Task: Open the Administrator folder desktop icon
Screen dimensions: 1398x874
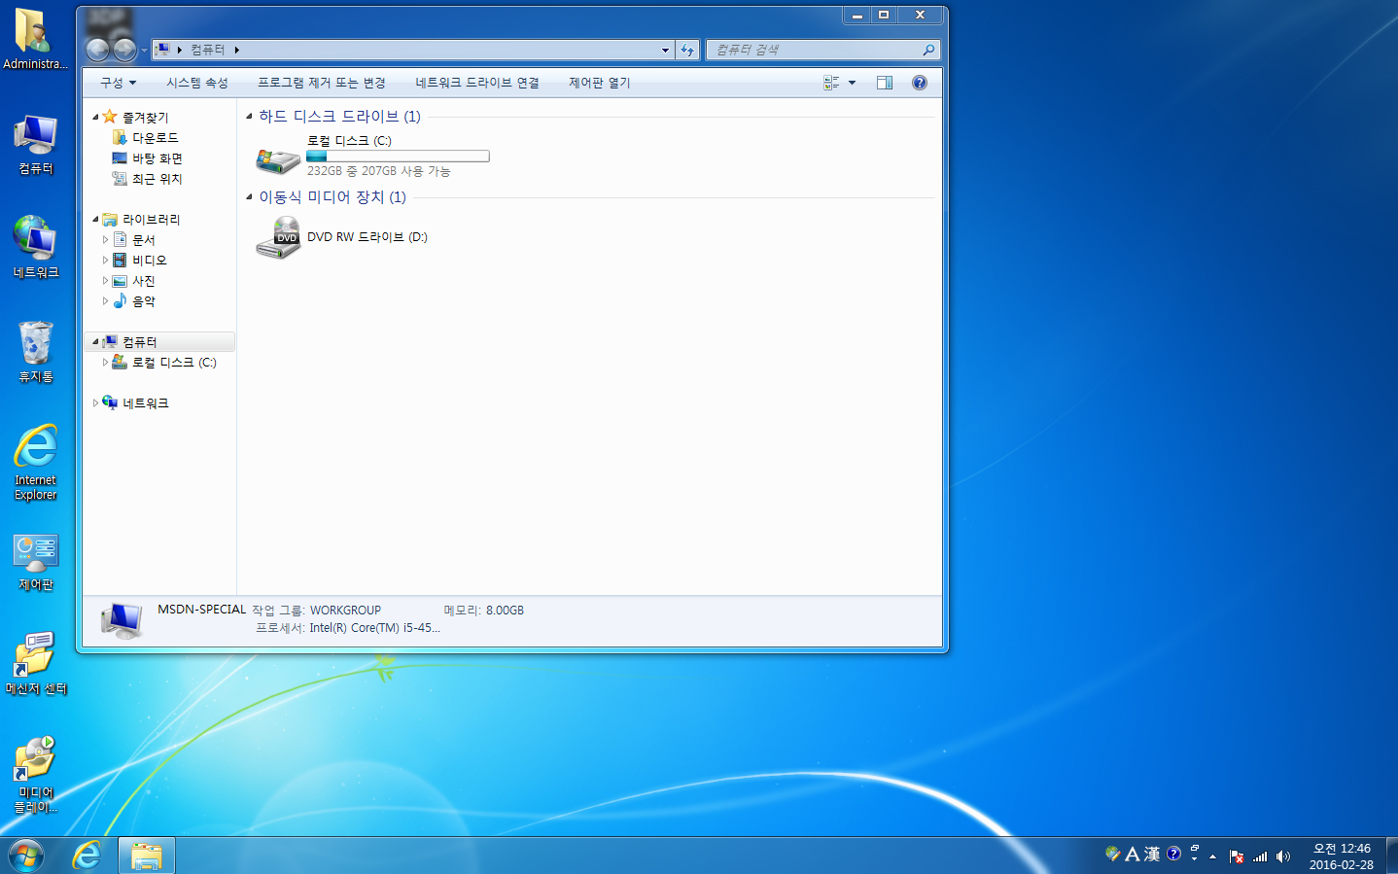Action: click(35, 39)
